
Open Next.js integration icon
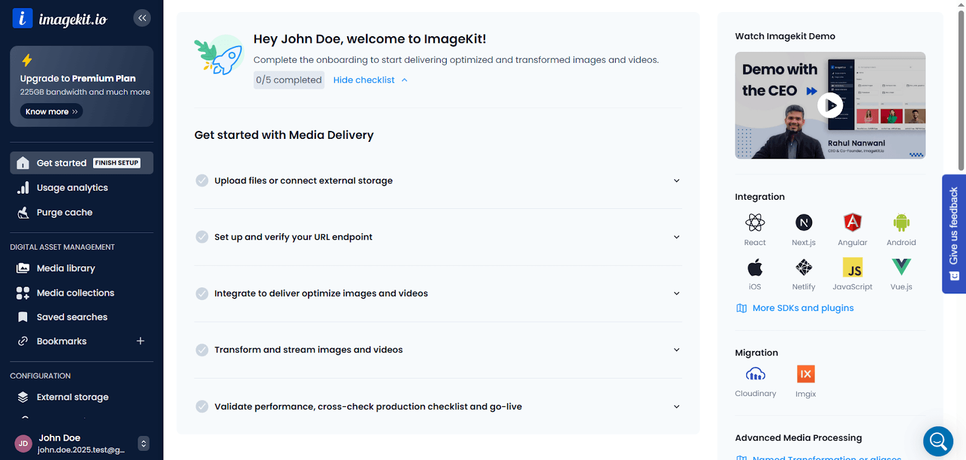(x=804, y=223)
